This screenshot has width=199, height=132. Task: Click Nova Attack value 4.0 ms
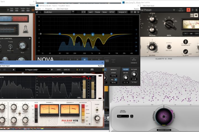(114, 76)
